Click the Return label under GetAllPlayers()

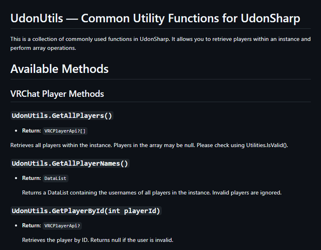click(32, 131)
